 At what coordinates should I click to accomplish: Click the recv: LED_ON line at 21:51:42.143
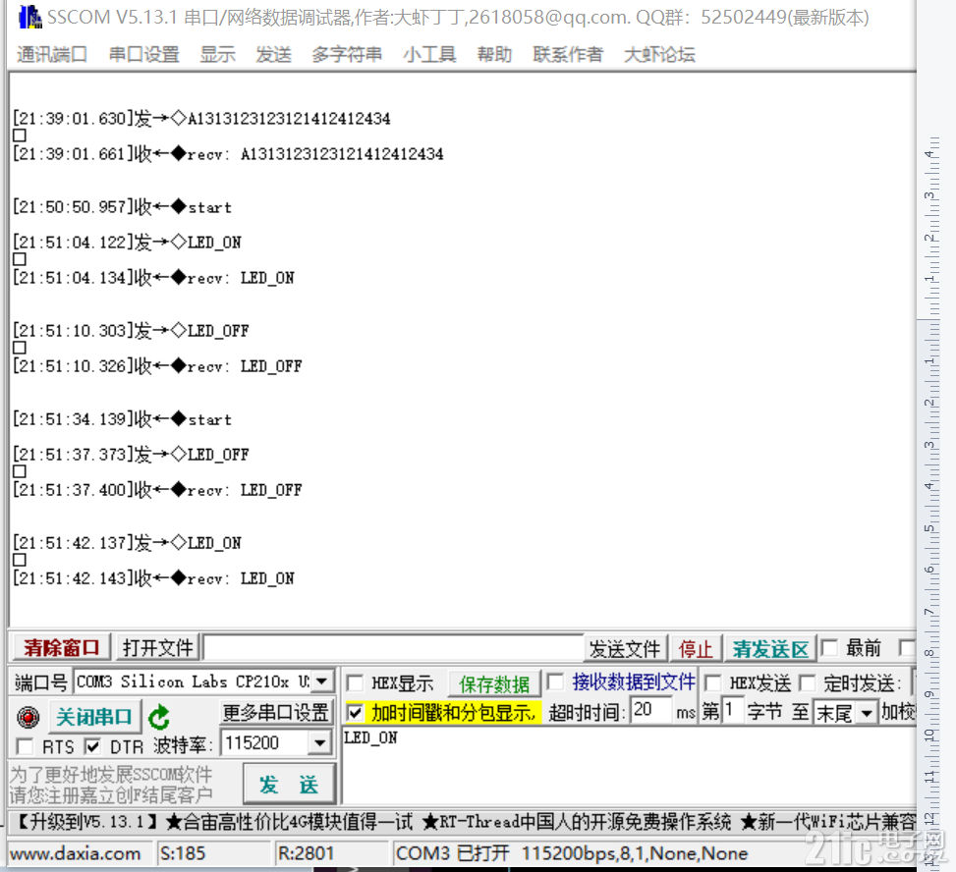tap(153, 578)
